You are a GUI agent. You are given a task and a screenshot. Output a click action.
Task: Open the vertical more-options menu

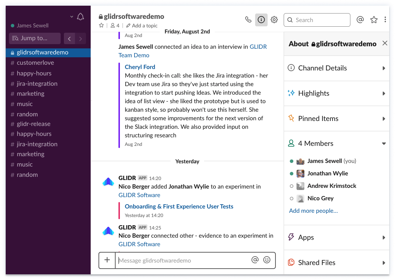pos(385,20)
